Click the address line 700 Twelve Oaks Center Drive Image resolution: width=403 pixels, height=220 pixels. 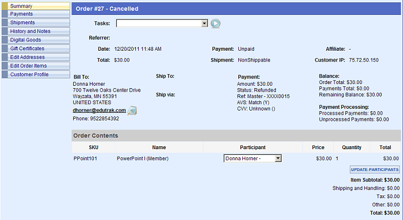coord(107,90)
